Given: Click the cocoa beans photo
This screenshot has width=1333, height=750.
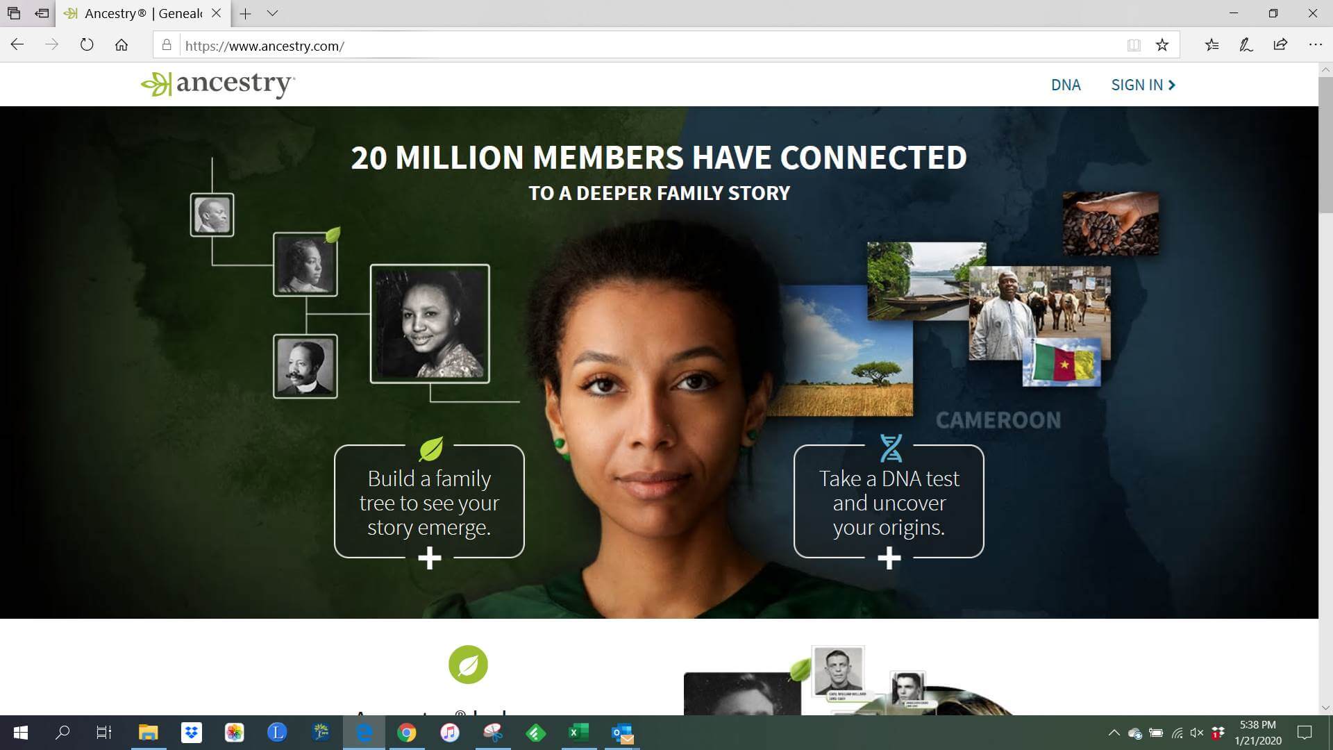Looking at the screenshot, I should [x=1110, y=224].
